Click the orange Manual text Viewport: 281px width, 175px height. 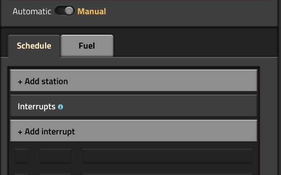[x=92, y=11]
